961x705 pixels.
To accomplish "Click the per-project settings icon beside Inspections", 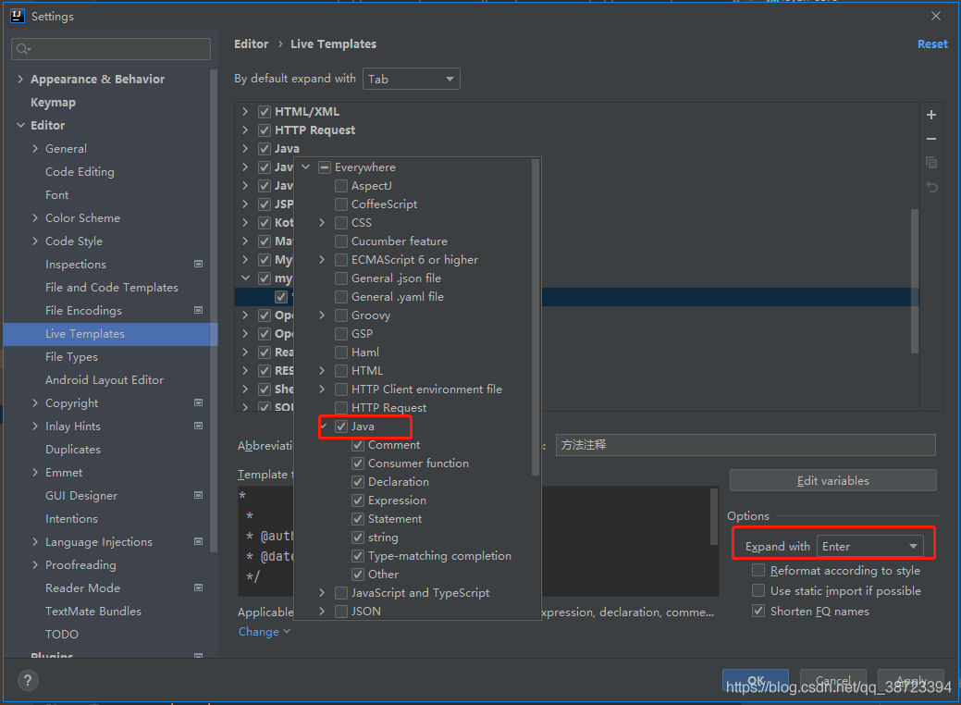I will click(199, 264).
